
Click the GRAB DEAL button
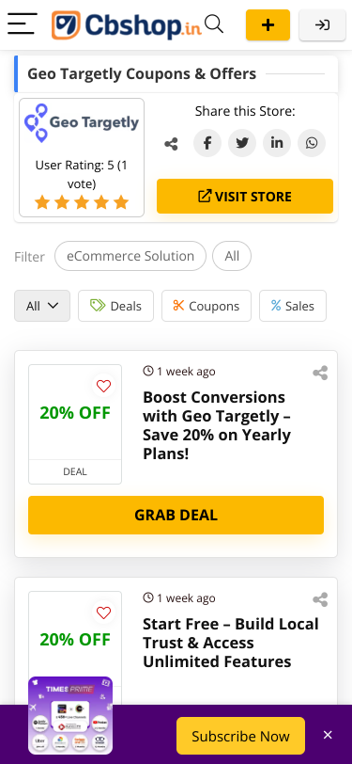point(176,515)
